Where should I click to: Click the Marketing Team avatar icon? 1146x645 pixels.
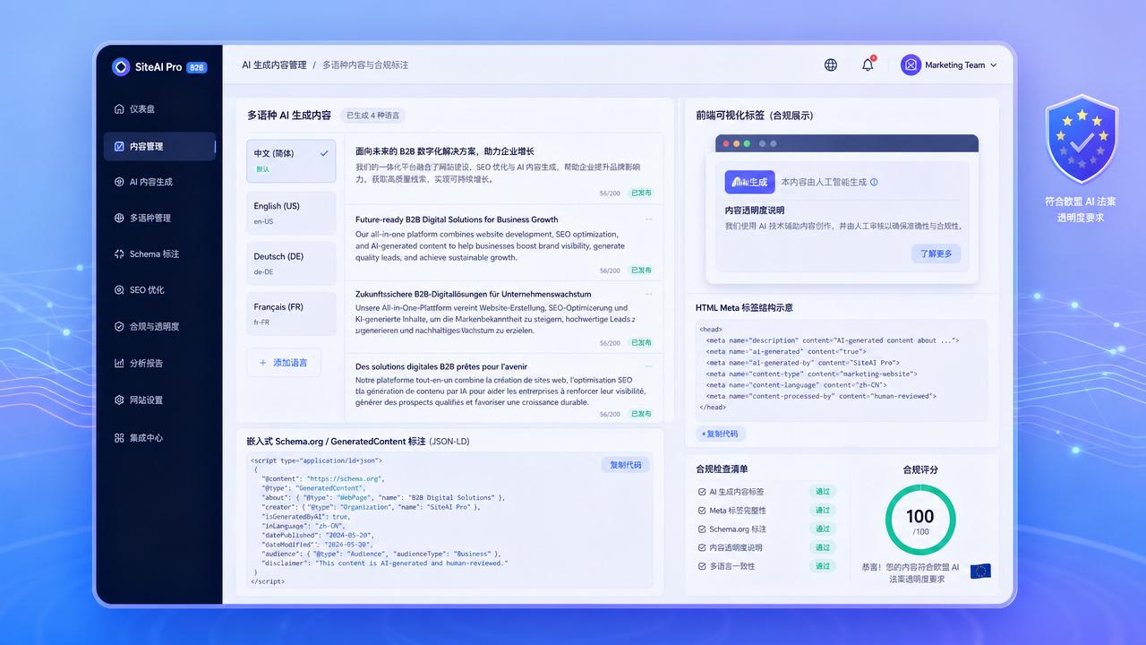[x=911, y=64]
